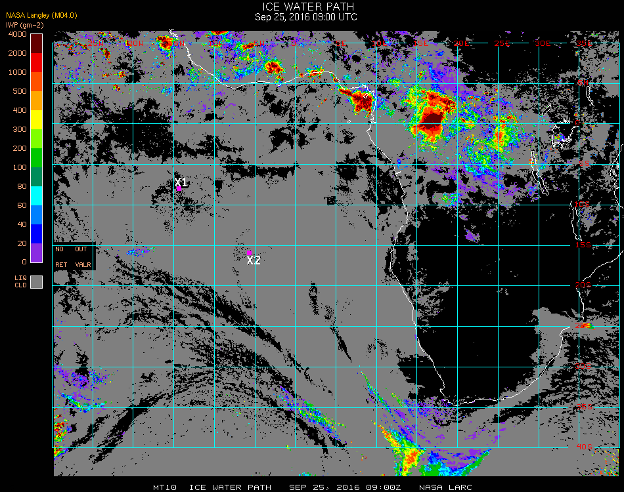Click the 'ICE WATER PATH' title at top

coord(308,7)
